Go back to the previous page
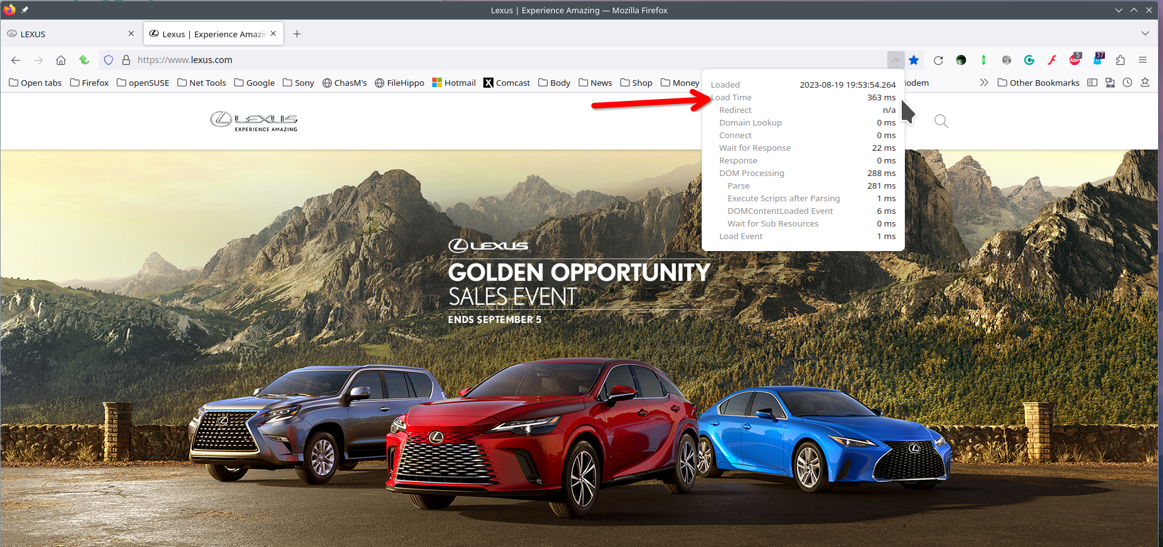The height and width of the screenshot is (547, 1163). [x=16, y=60]
